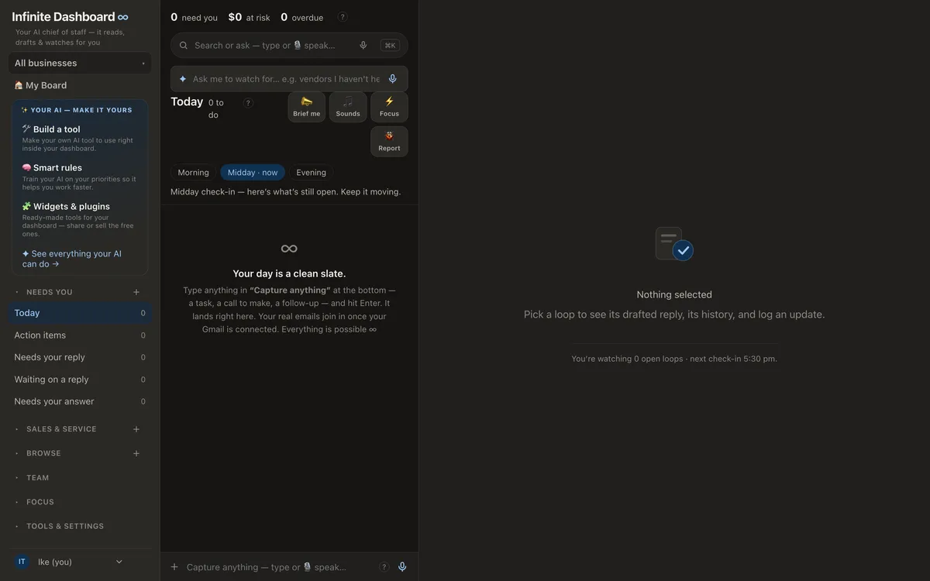
Task: Click the 0 need you counter
Action: pos(194,17)
